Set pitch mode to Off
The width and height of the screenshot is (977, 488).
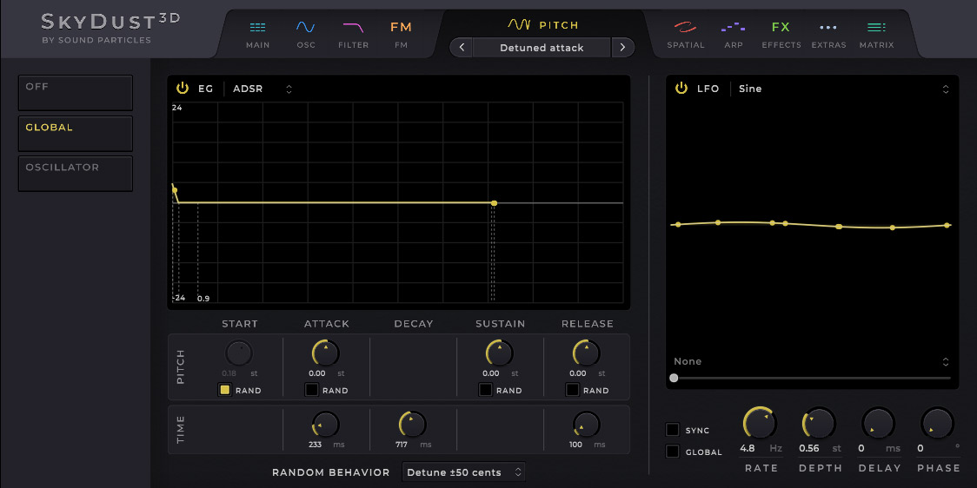76,92
